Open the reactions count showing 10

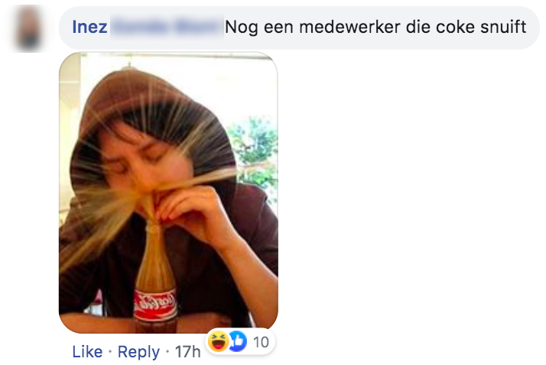261,342
